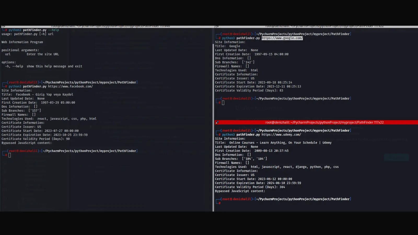
Task: Click 'Last Updated Date: None' in Google output
Action: (x=236, y=50)
